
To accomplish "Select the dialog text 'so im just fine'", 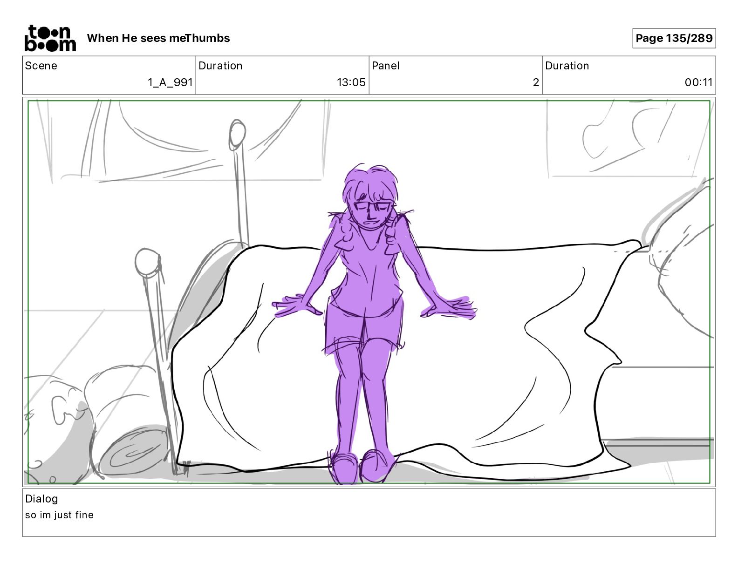I will pyautogui.click(x=59, y=515).
